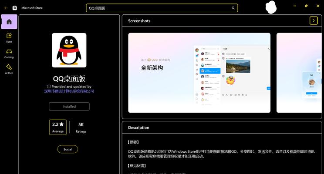The width and height of the screenshot is (324, 174).
Task: Click the QQ penguin app logo
Action: [x=69, y=50]
